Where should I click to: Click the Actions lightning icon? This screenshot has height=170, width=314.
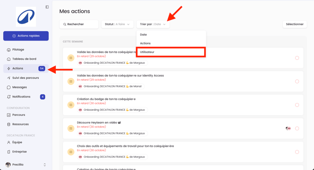click(x=9, y=69)
